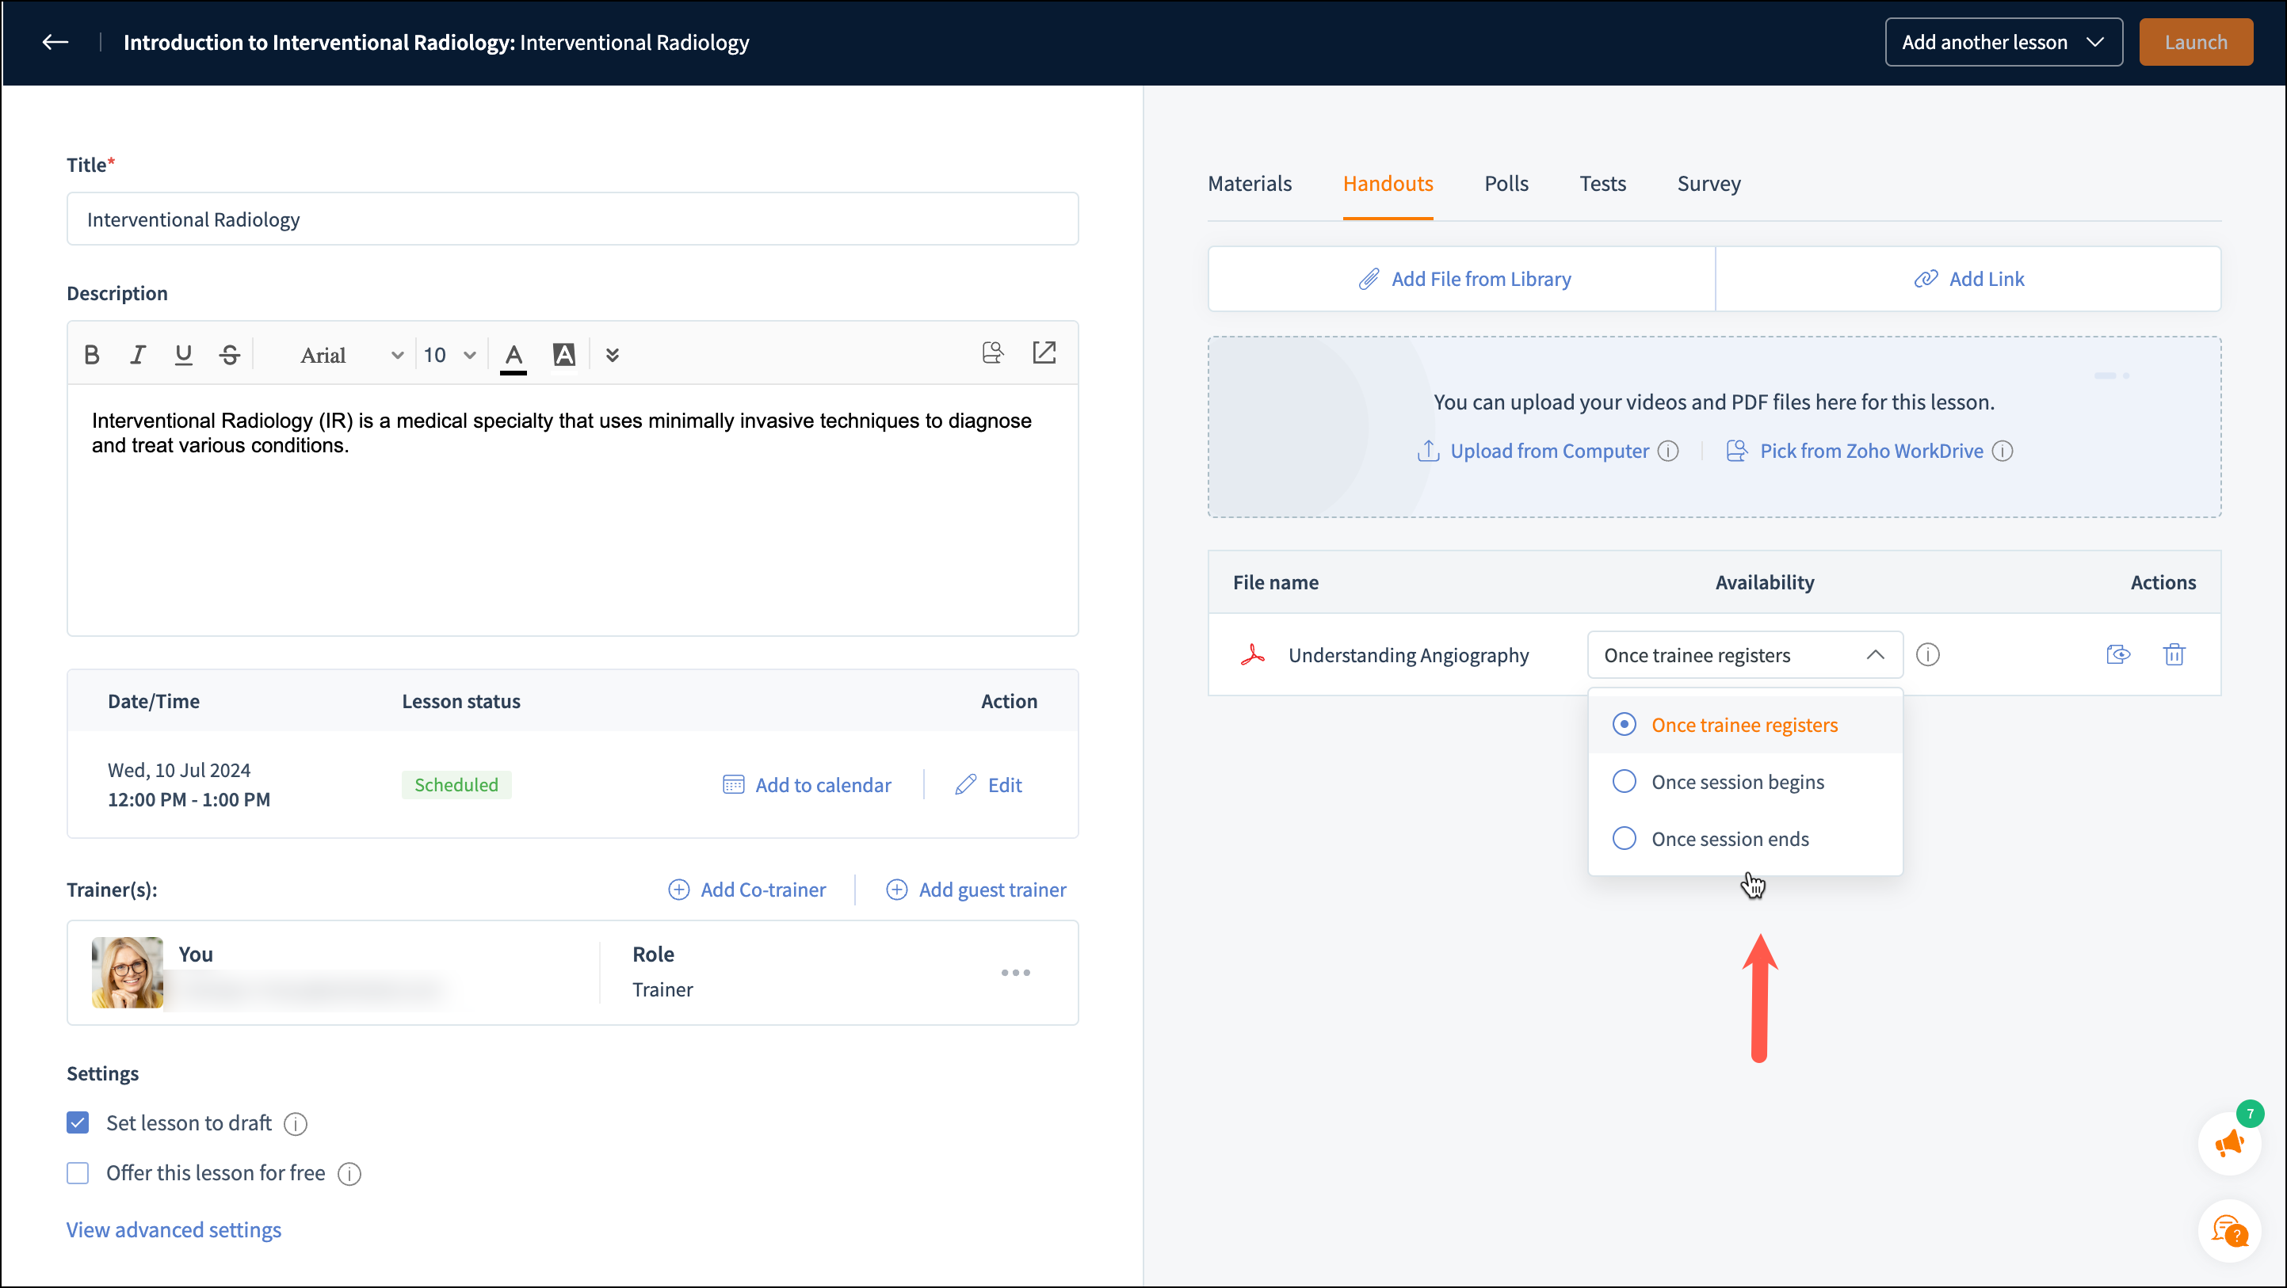Click the orange Launch button
Screen dimensions: 2287x1288
click(x=2194, y=42)
